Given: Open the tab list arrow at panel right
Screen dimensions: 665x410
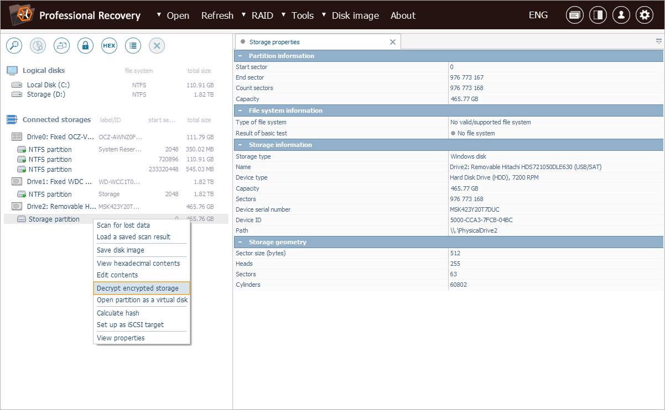Looking at the screenshot, I should [x=658, y=41].
